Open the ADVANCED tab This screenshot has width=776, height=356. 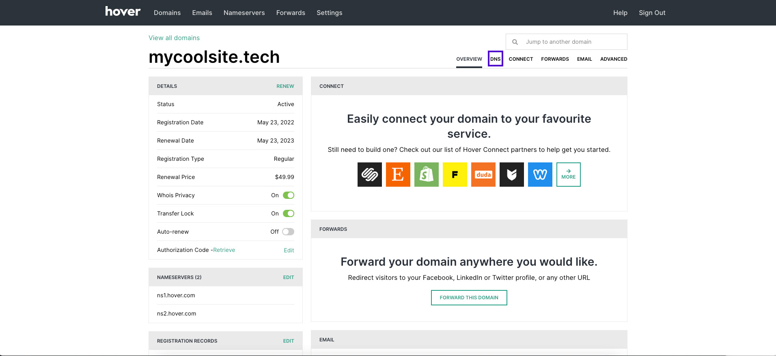coord(614,59)
